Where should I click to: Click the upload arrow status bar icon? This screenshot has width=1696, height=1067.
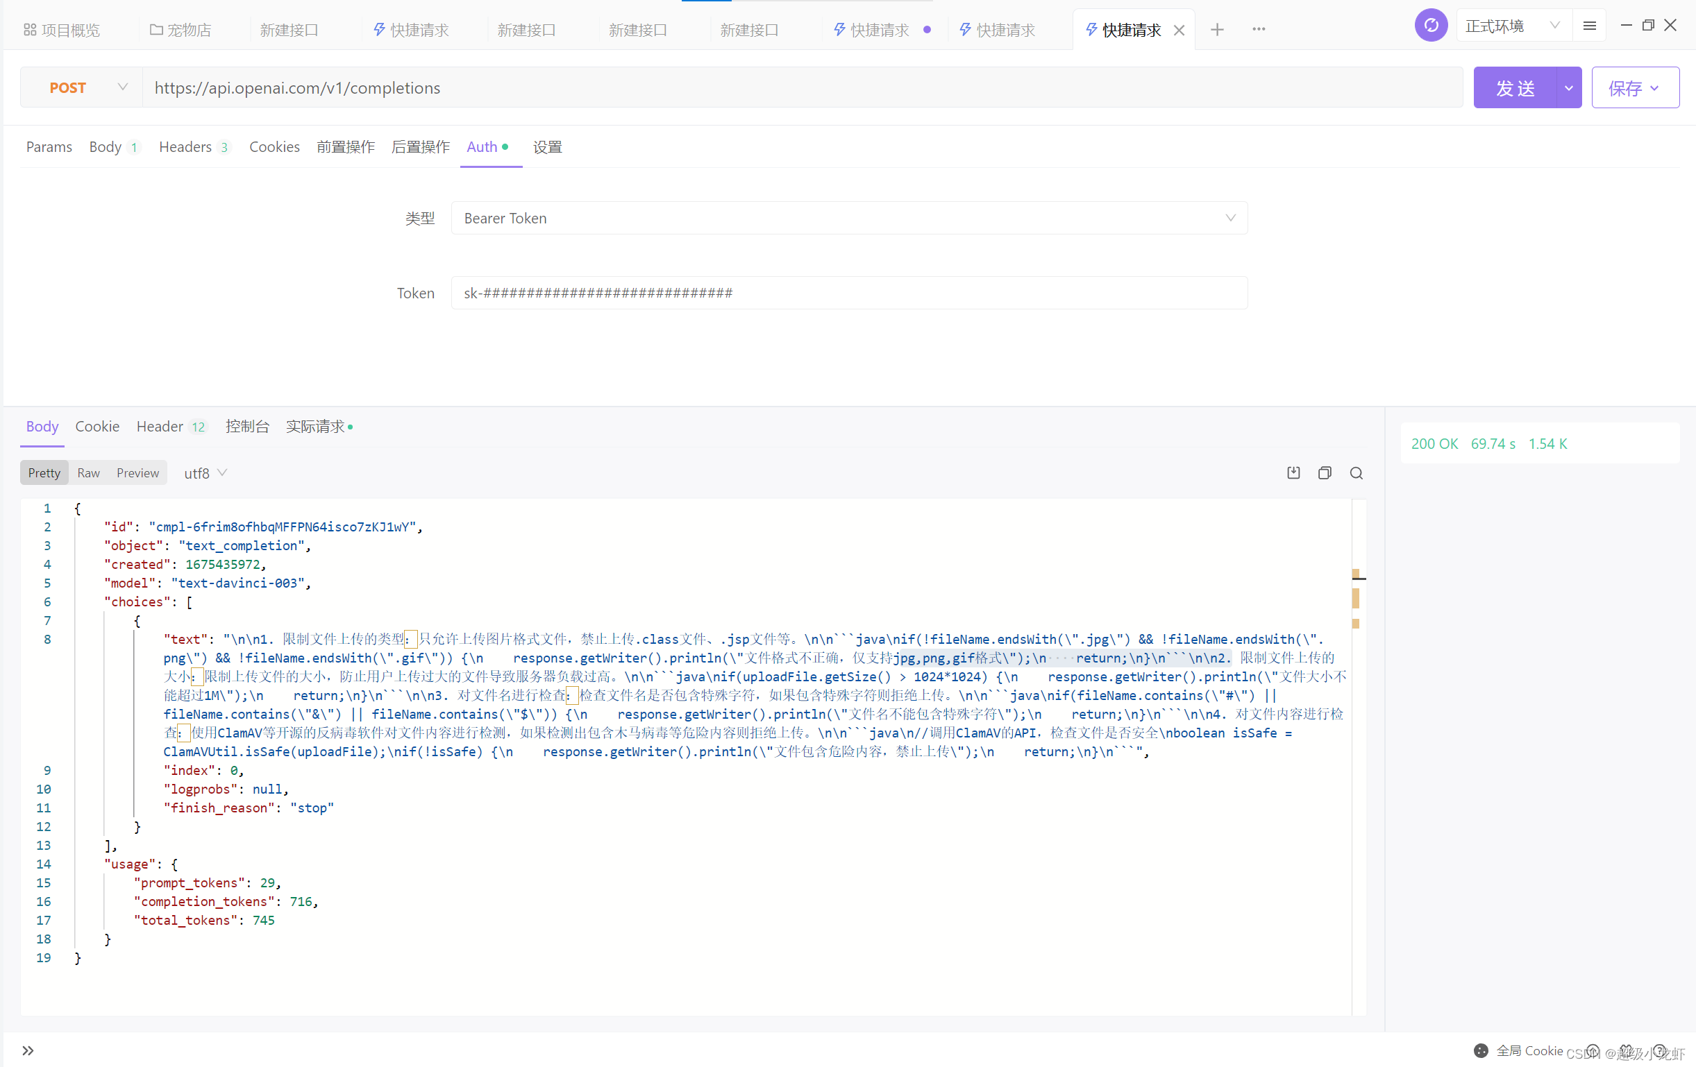pyautogui.click(x=1593, y=1051)
